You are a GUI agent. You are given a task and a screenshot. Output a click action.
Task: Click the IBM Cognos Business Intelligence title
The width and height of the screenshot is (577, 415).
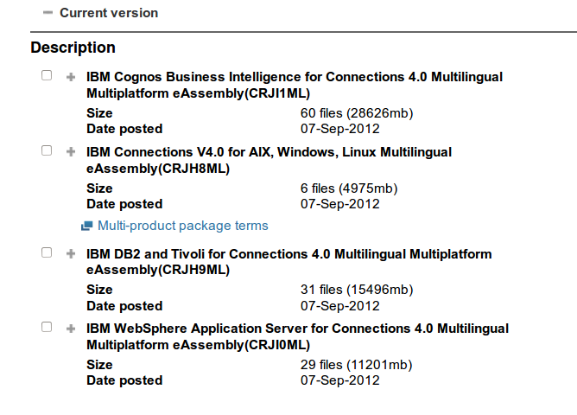(295, 85)
